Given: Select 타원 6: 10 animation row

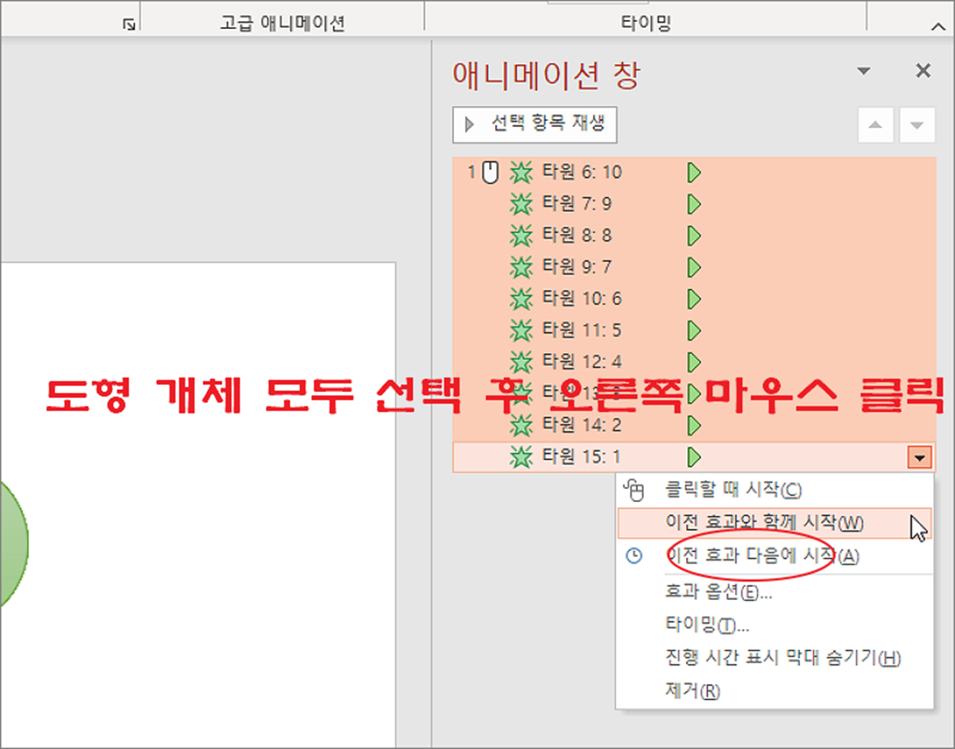Looking at the screenshot, I should point(694,172).
